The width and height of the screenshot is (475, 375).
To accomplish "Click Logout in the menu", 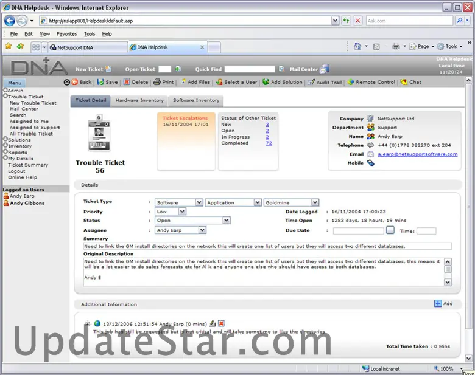I will pyautogui.click(x=16, y=171).
